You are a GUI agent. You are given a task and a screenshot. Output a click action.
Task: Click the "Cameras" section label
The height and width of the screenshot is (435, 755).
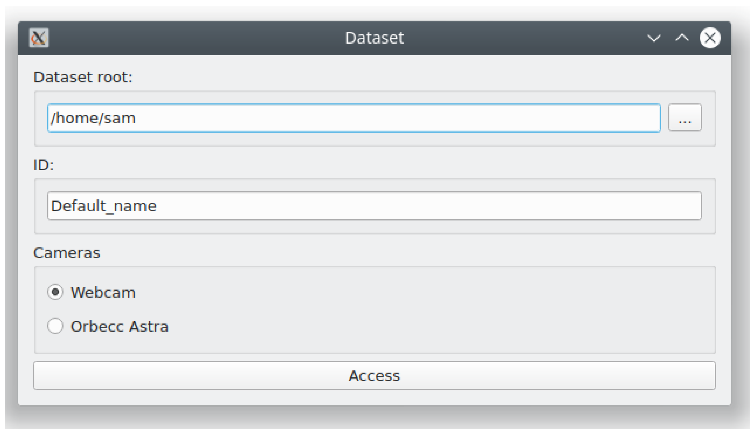coord(66,253)
